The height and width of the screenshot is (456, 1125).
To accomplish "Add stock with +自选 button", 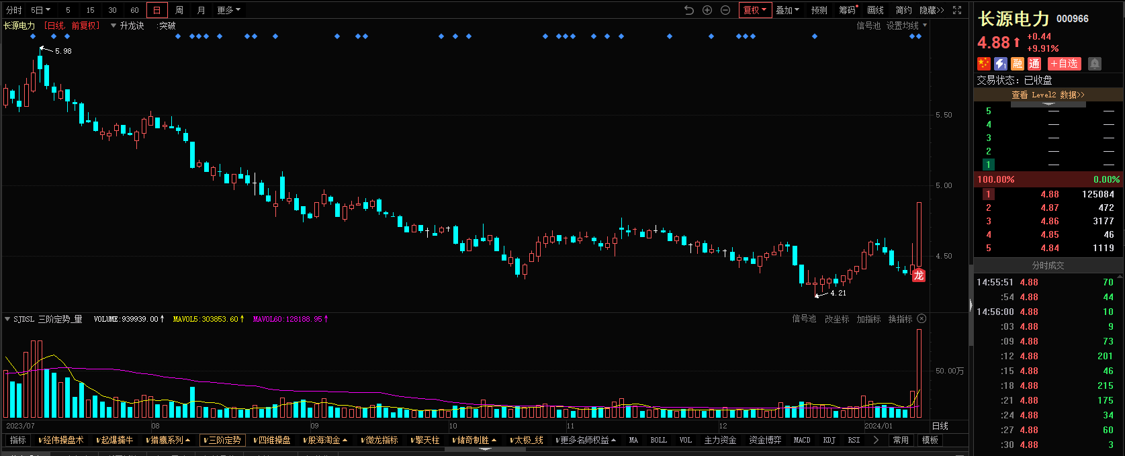I will click(1065, 63).
